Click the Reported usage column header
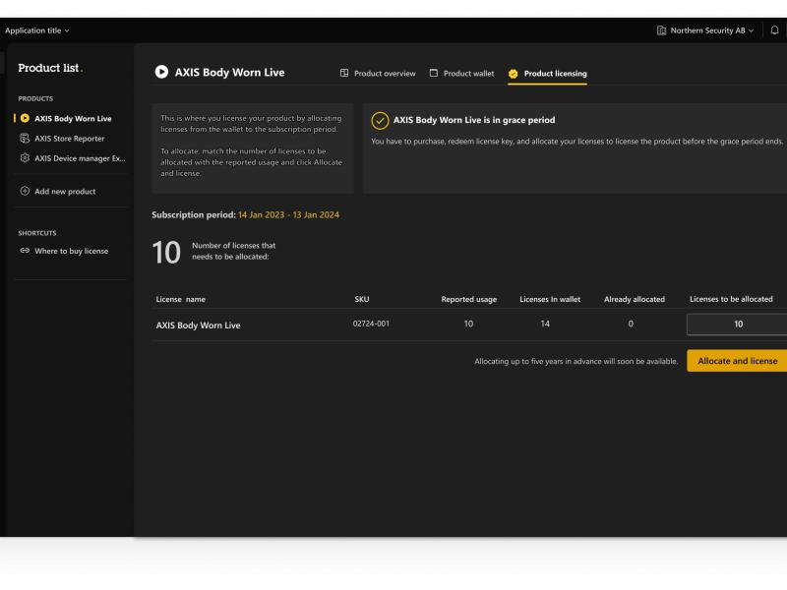This screenshot has height=590, width=787. click(x=469, y=299)
